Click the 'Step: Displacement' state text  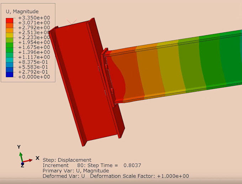coord(67,160)
